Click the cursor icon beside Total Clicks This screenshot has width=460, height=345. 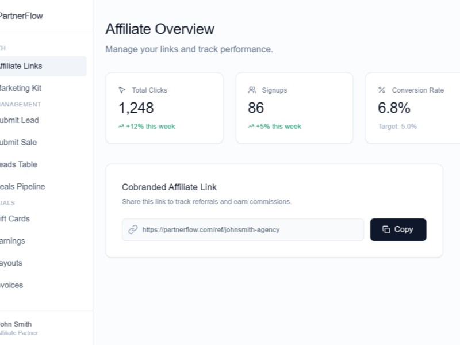pos(122,90)
